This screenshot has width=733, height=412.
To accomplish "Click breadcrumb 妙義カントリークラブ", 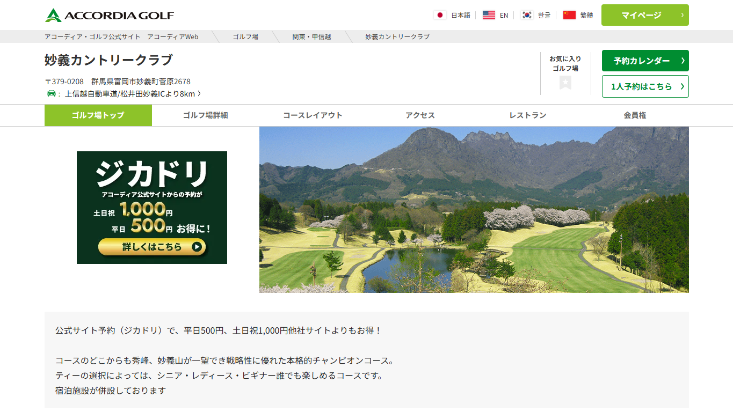I will point(397,36).
